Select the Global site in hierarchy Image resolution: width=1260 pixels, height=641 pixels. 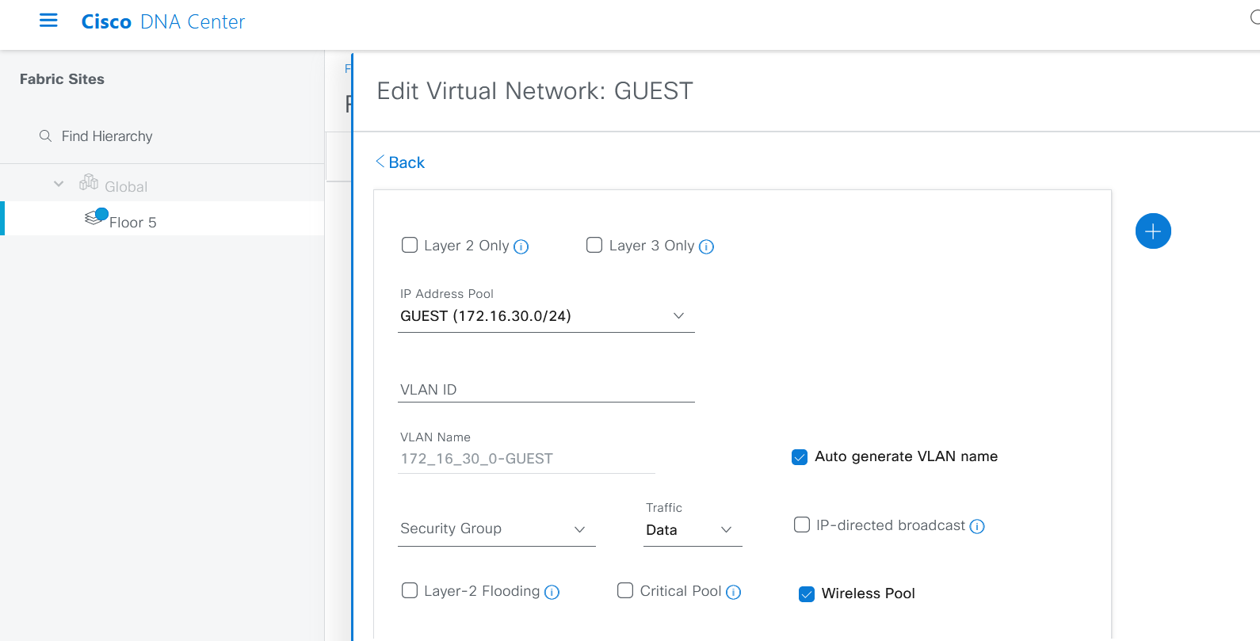126,186
